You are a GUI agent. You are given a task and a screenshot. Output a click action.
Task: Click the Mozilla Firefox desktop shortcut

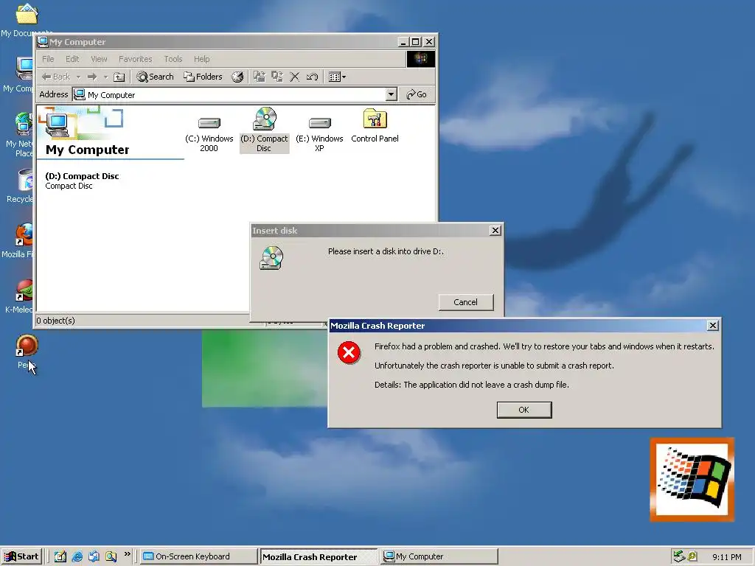(24, 235)
